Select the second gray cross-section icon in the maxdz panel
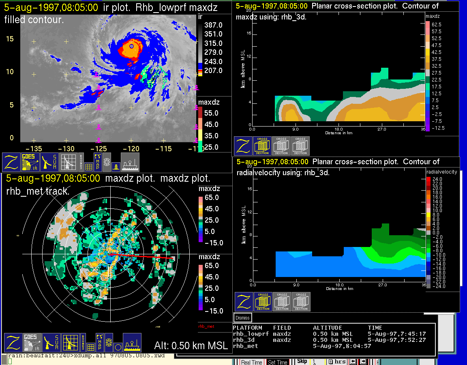 [300, 146]
